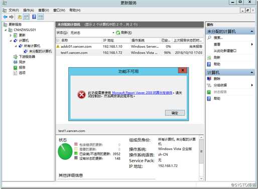
Task: Sort by the IP 地址 column header
Action: coord(116,40)
